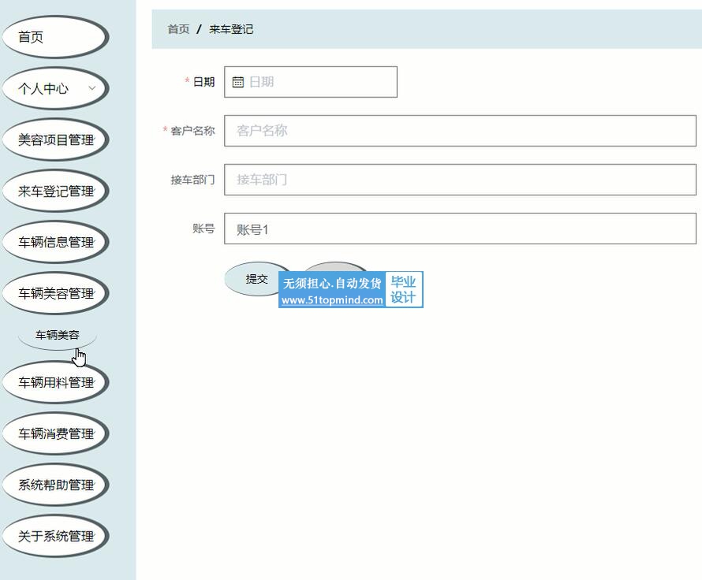Focus the 接车部门 input field
Viewport: 702px width, 580px height.
tap(460, 180)
